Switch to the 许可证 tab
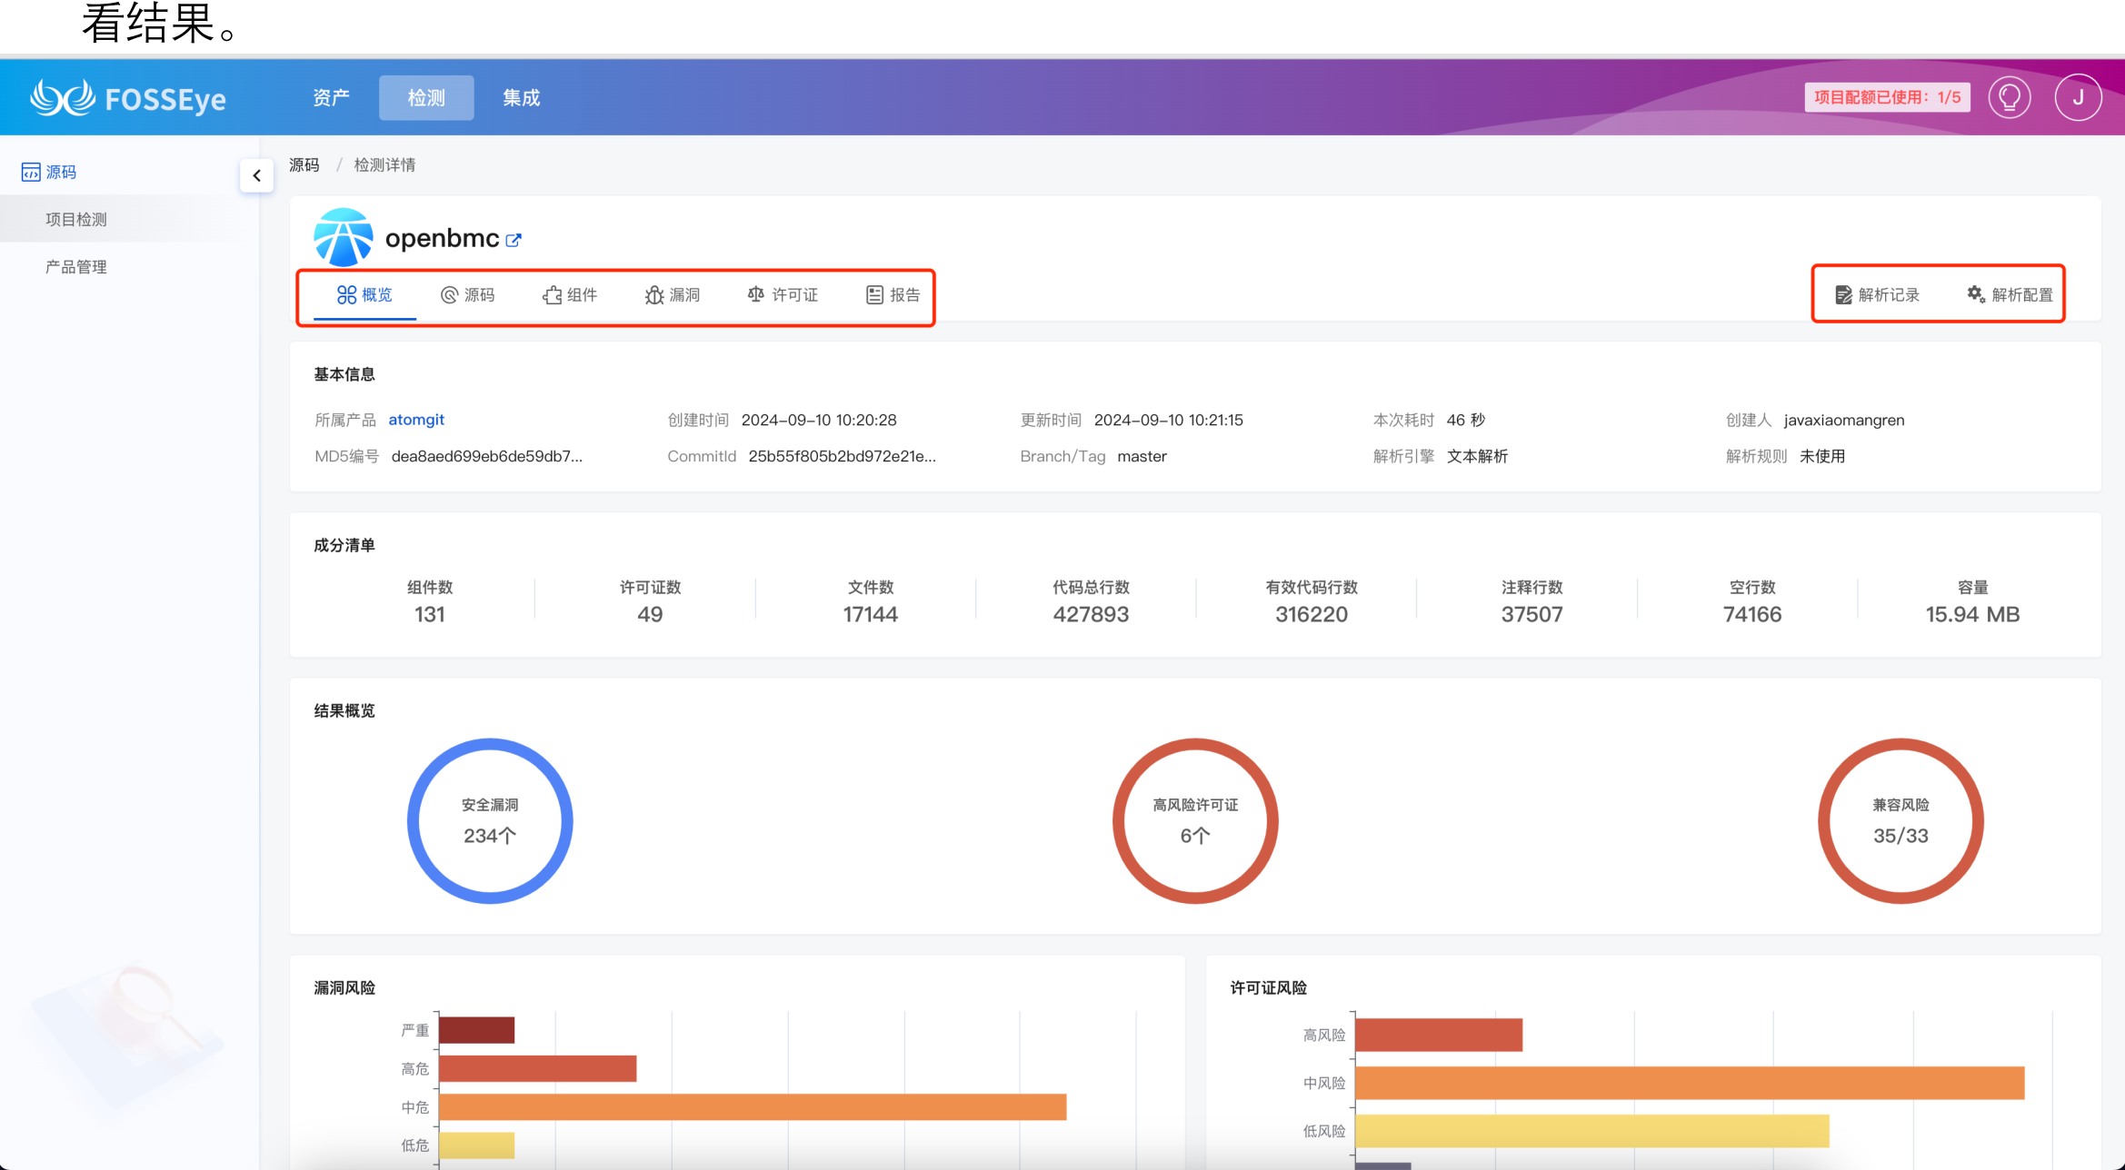2125x1170 pixels. click(x=783, y=294)
